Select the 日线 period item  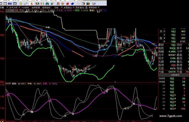click(x=56, y=8)
